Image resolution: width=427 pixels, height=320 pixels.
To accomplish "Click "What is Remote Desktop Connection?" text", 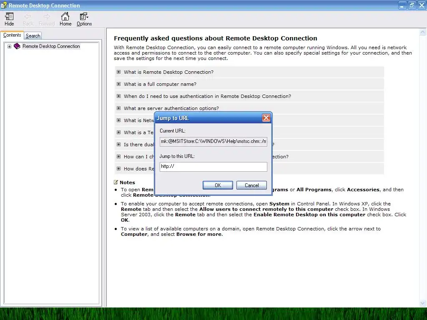I will click(x=168, y=72).
